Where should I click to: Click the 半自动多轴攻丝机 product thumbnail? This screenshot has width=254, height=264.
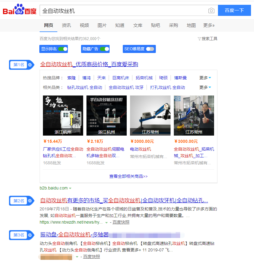pos(107,116)
